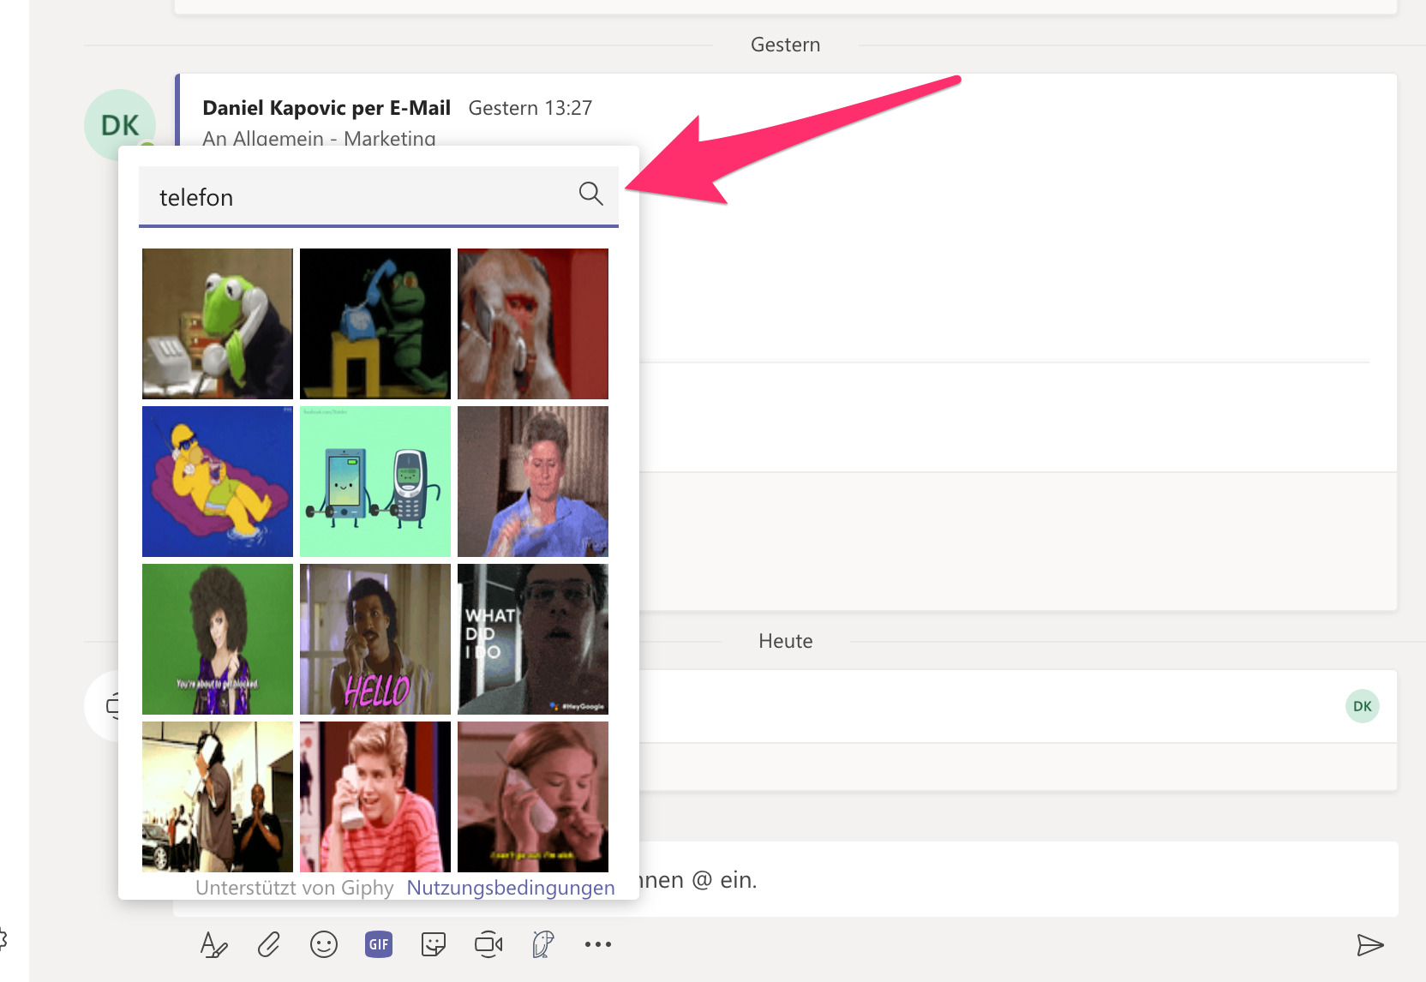The height and width of the screenshot is (982, 1426).
Task: Click the telefon GIF search field
Action: 378,197
